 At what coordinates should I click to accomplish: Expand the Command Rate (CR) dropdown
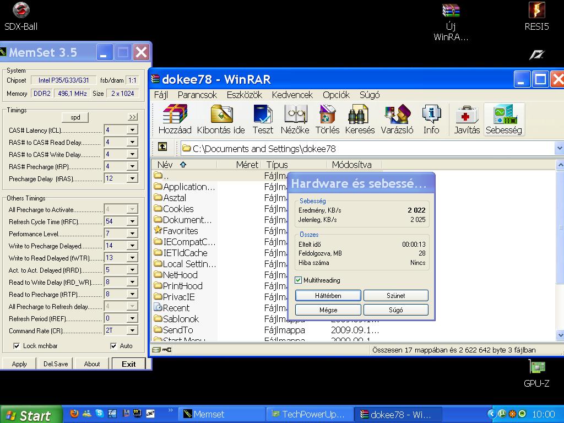point(132,330)
